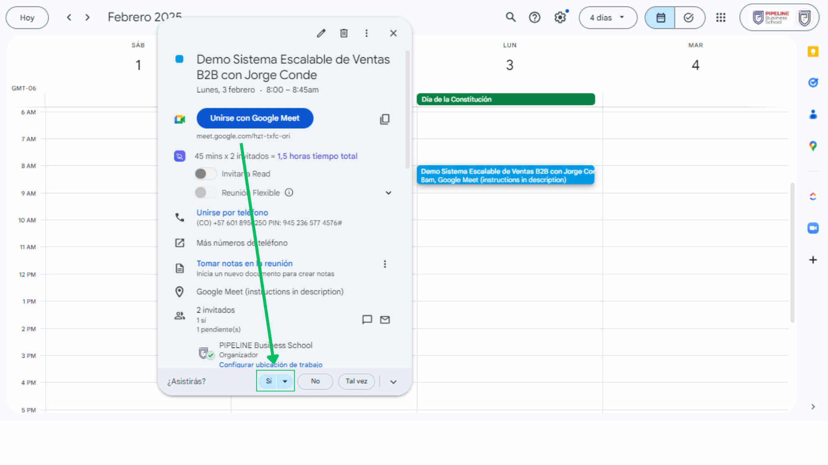Email the guests envelope icon
The width and height of the screenshot is (828, 465).
[x=385, y=319]
